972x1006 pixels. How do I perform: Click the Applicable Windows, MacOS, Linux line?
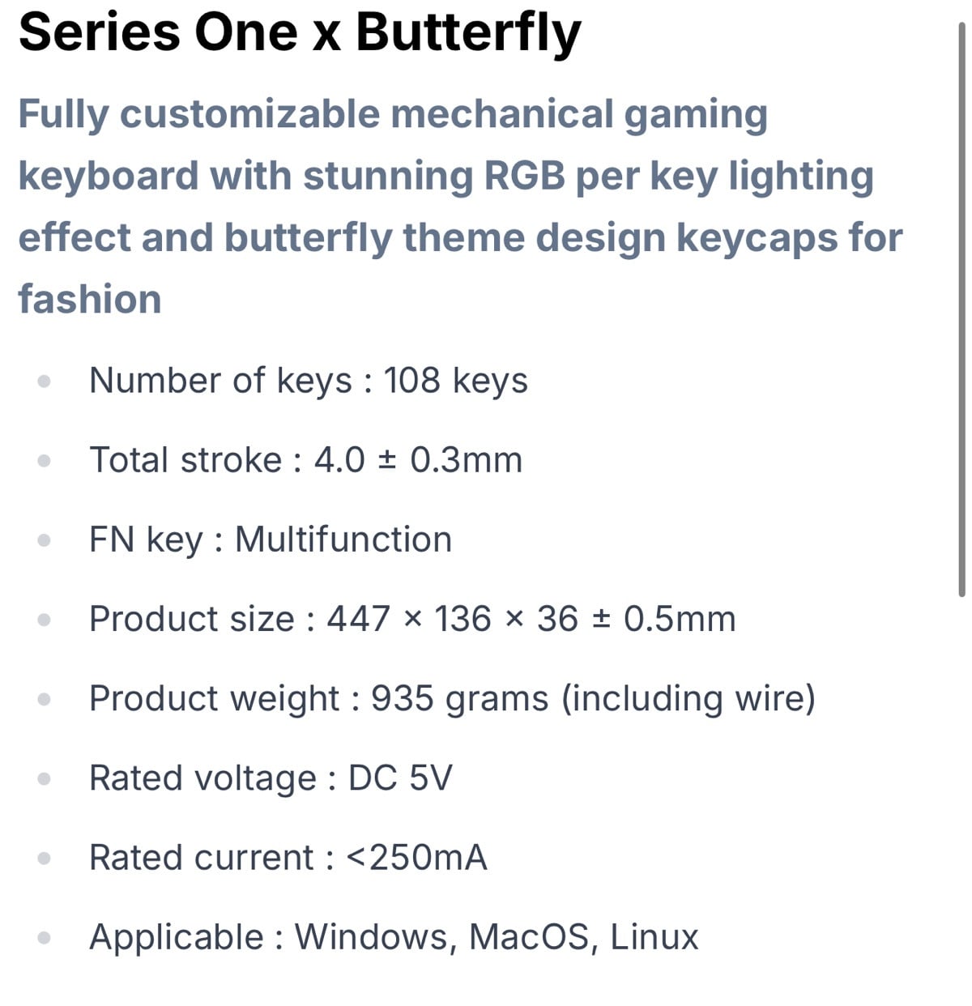(394, 937)
